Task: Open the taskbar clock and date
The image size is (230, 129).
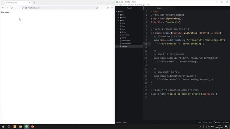Action: (219, 126)
